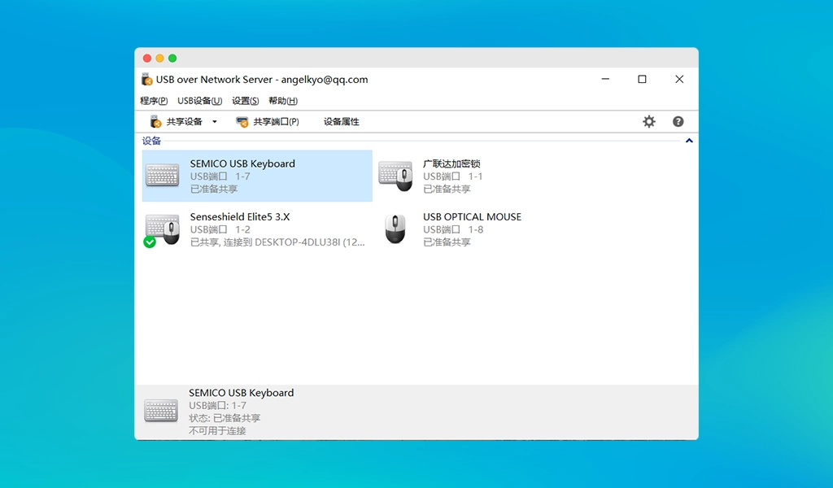The image size is (833, 488).
Task: Click the app icon in the title bar
Action: pos(146,80)
